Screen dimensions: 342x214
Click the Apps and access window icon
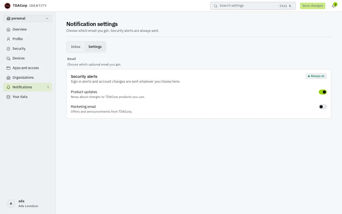coord(9,68)
